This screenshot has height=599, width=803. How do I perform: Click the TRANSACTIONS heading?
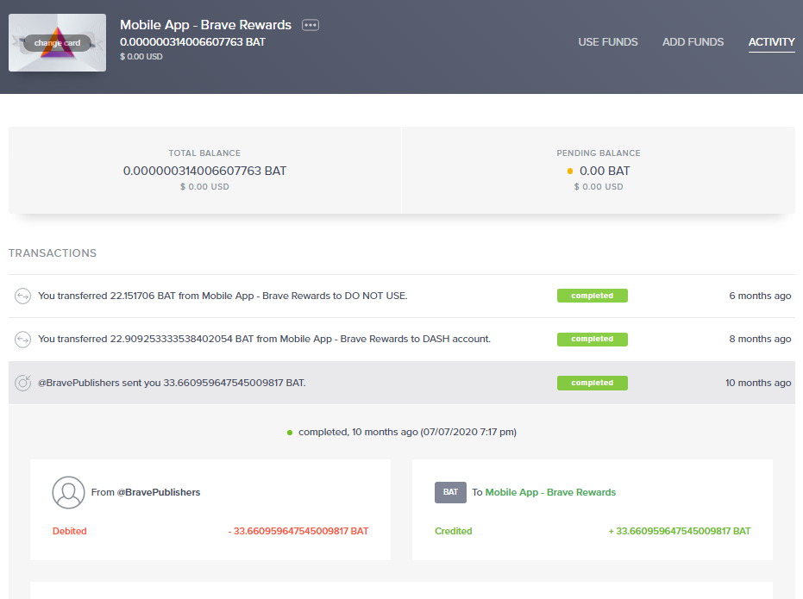click(x=53, y=253)
